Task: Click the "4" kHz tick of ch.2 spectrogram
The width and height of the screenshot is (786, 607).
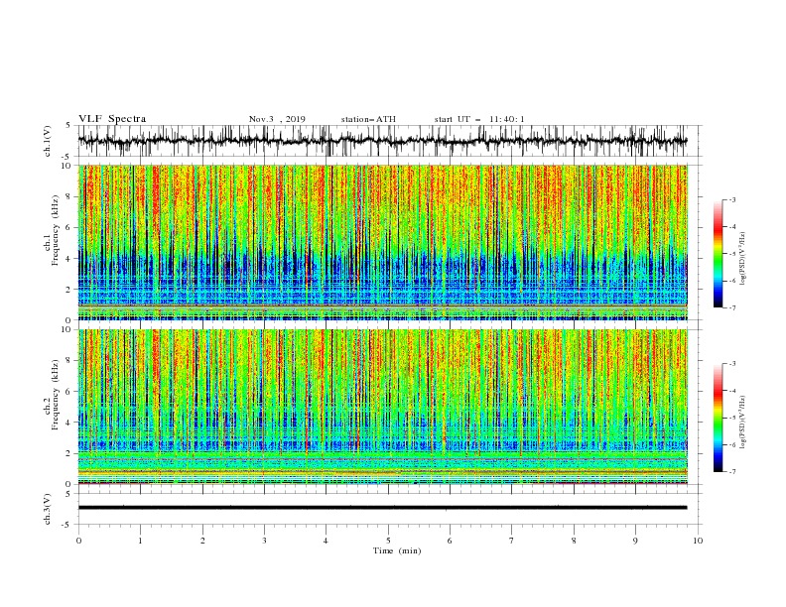Action: point(69,423)
